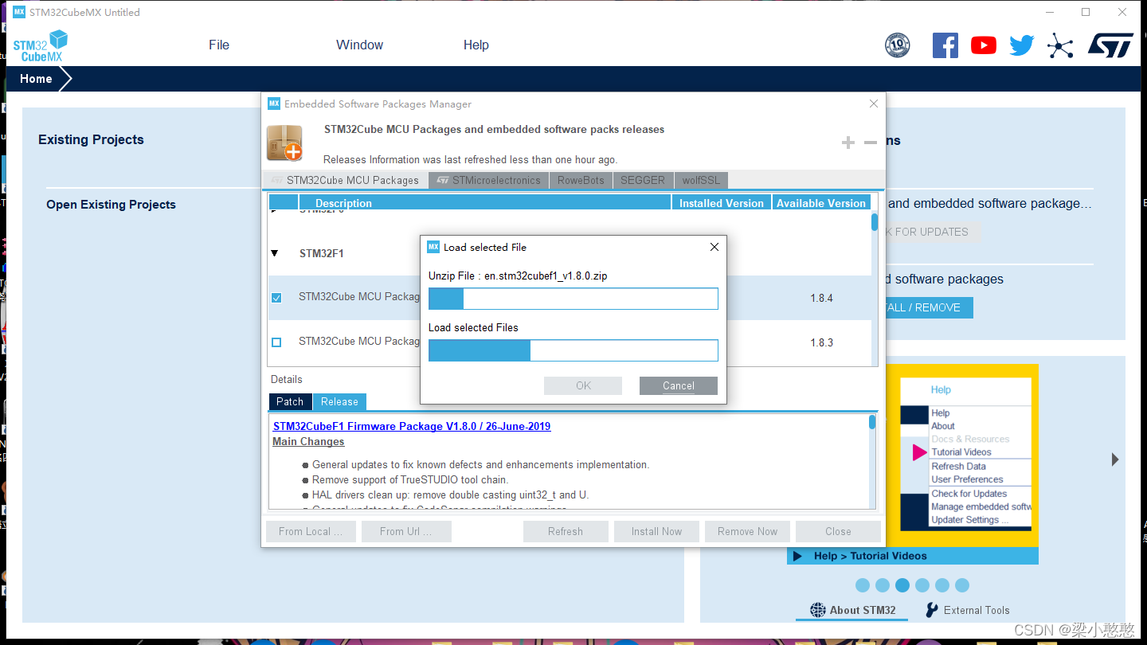Switch to the SEGGER tab
1147x645 pixels.
tap(643, 180)
